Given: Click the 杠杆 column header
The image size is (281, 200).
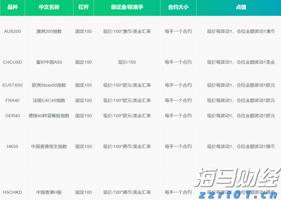Looking at the screenshot, I should pos(84,7).
